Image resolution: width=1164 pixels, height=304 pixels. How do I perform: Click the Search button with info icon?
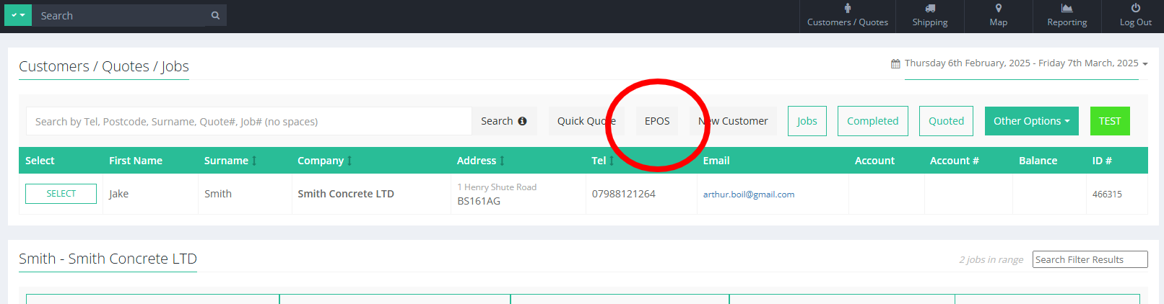click(504, 121)
